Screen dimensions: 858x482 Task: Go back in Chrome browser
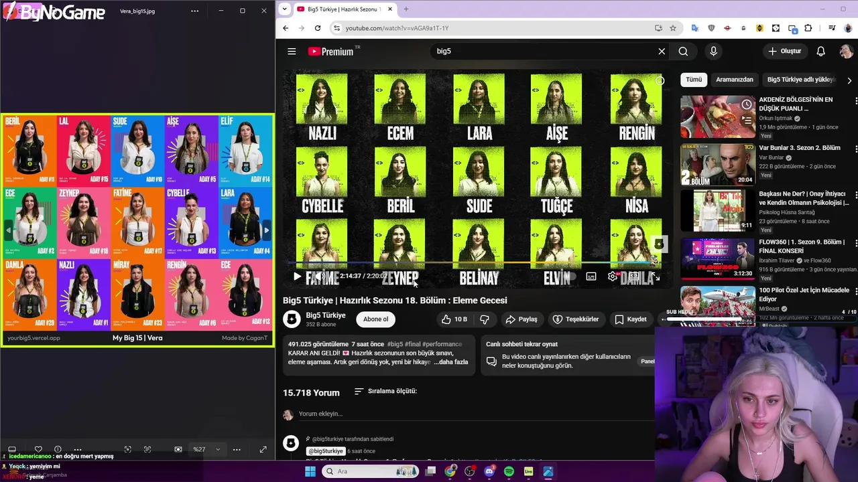(286, 28)
